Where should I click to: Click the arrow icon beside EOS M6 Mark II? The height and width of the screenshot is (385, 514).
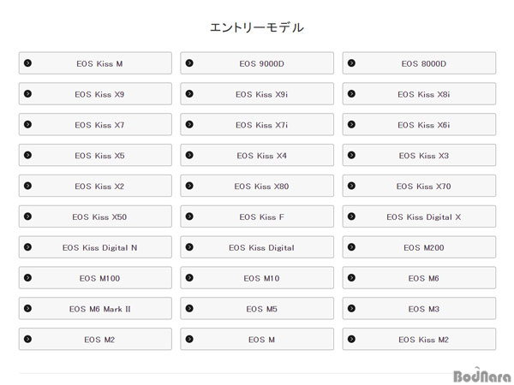[x=28, y=308]
